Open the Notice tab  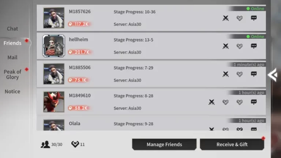[12, 91]
